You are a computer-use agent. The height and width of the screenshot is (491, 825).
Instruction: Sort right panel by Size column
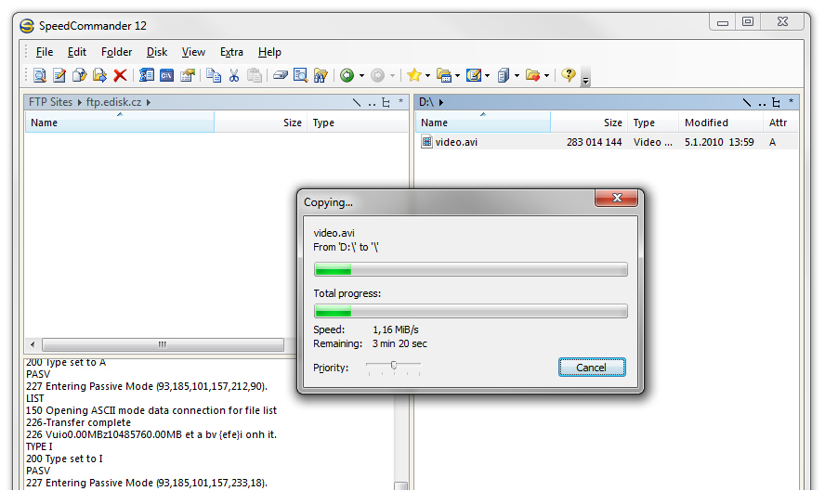pos(612,123)
